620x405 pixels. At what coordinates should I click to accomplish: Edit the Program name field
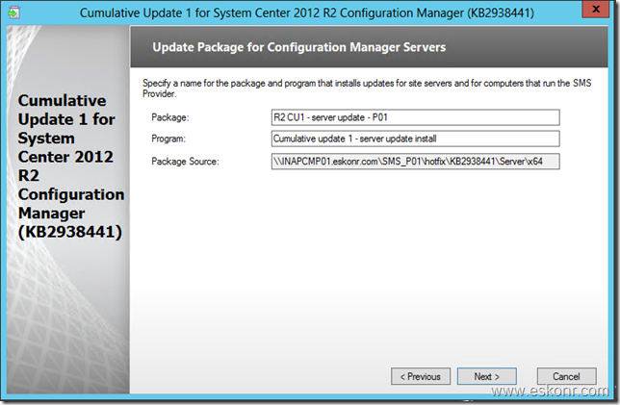point(415,139)
